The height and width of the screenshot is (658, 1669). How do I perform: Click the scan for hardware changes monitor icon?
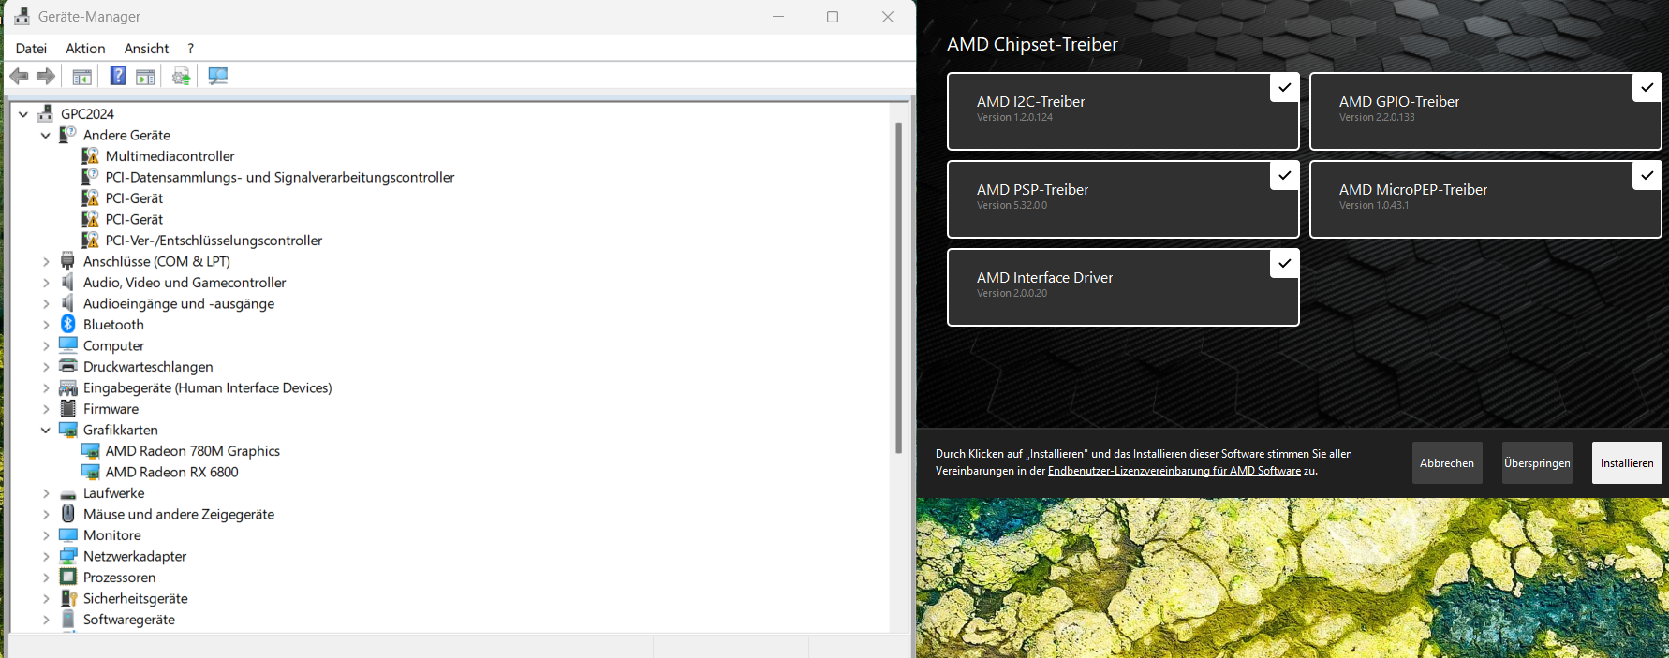pyautogui.click(x=217, y=76)
